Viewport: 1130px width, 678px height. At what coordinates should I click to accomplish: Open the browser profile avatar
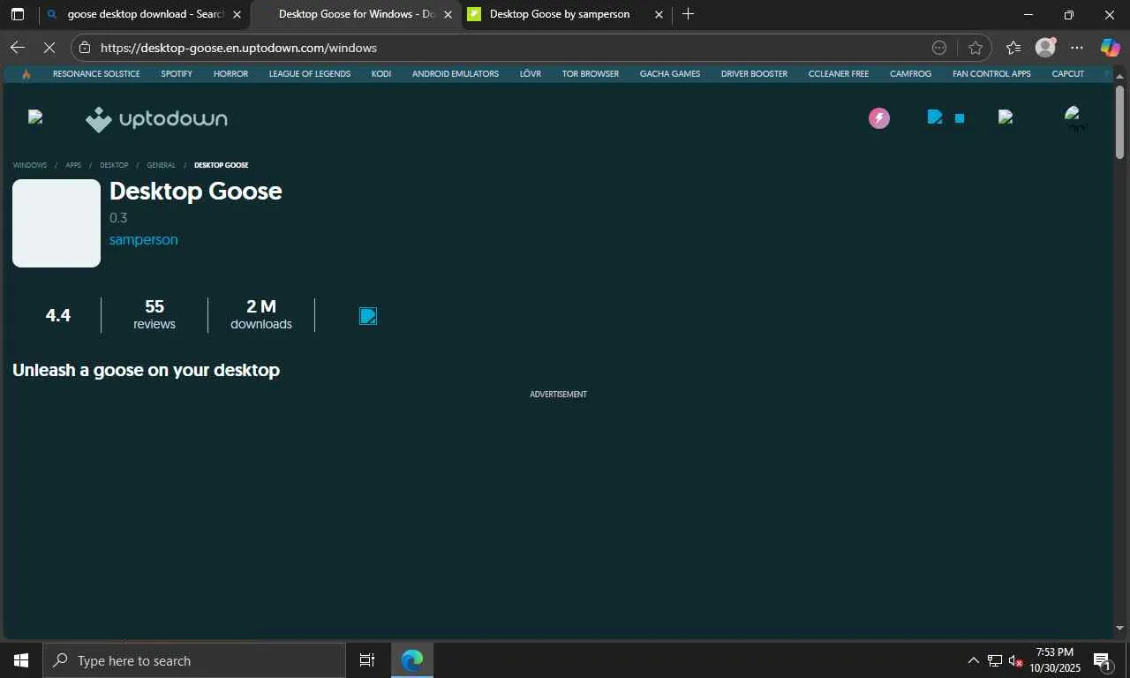point(1045,48)
